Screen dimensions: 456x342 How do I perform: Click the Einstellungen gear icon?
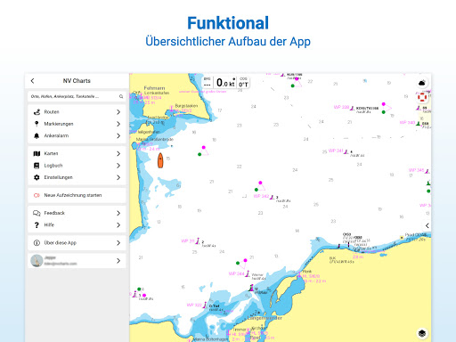(x=37, y=177)
